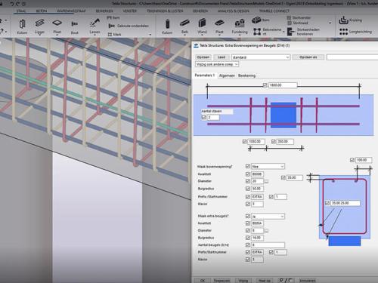The width and height of the screenshot is (378, 283).
Task: Select the concrete Wand tool
Action: click(202, 26)
